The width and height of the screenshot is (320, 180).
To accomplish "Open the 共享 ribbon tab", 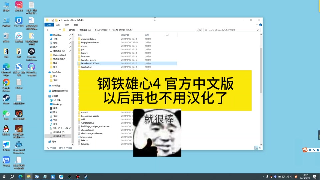I will [67, 25].
